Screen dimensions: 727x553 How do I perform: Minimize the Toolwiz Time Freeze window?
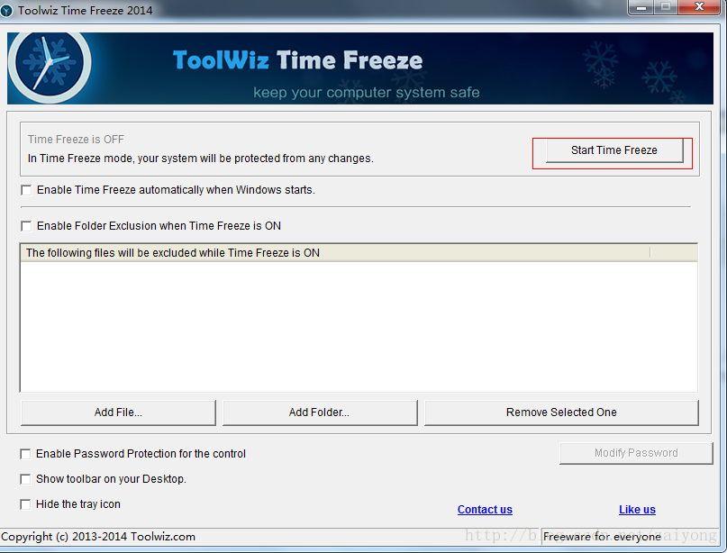point(641,7)
